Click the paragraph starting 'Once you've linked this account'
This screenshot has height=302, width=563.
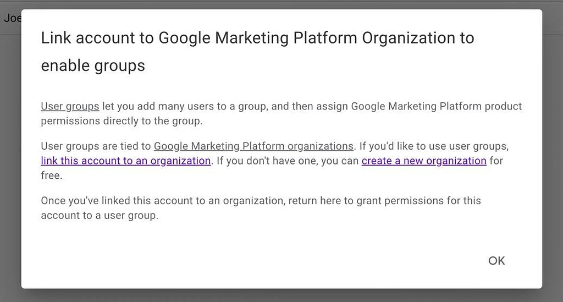[x=261, y=208]
